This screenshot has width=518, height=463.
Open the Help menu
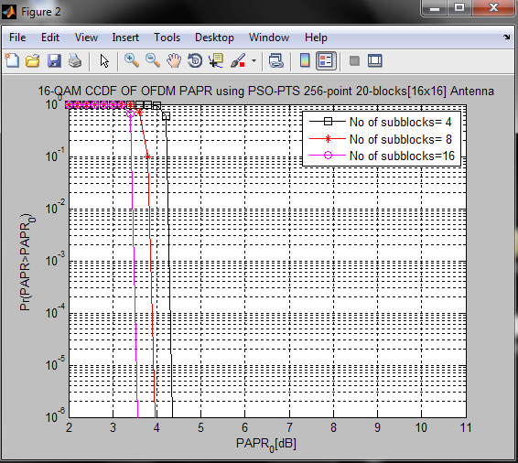point(316,38)
